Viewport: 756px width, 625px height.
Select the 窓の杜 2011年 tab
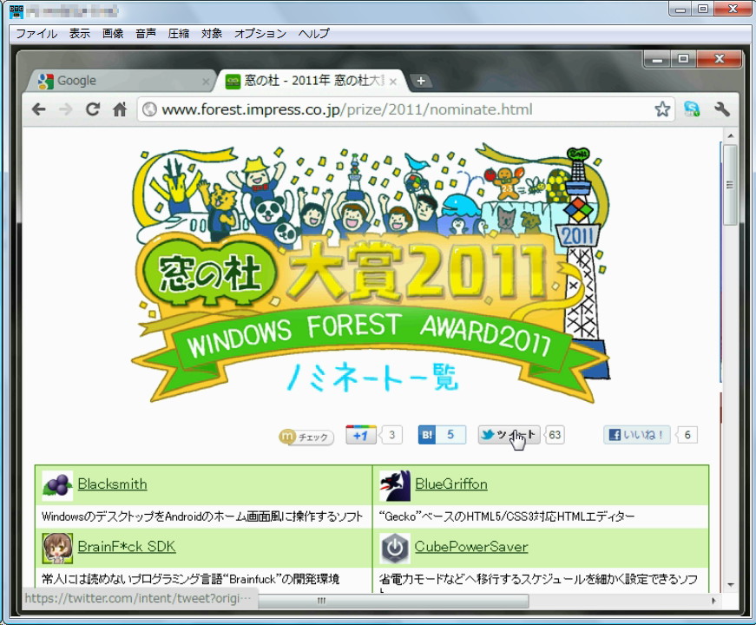(x=311, y=81)
